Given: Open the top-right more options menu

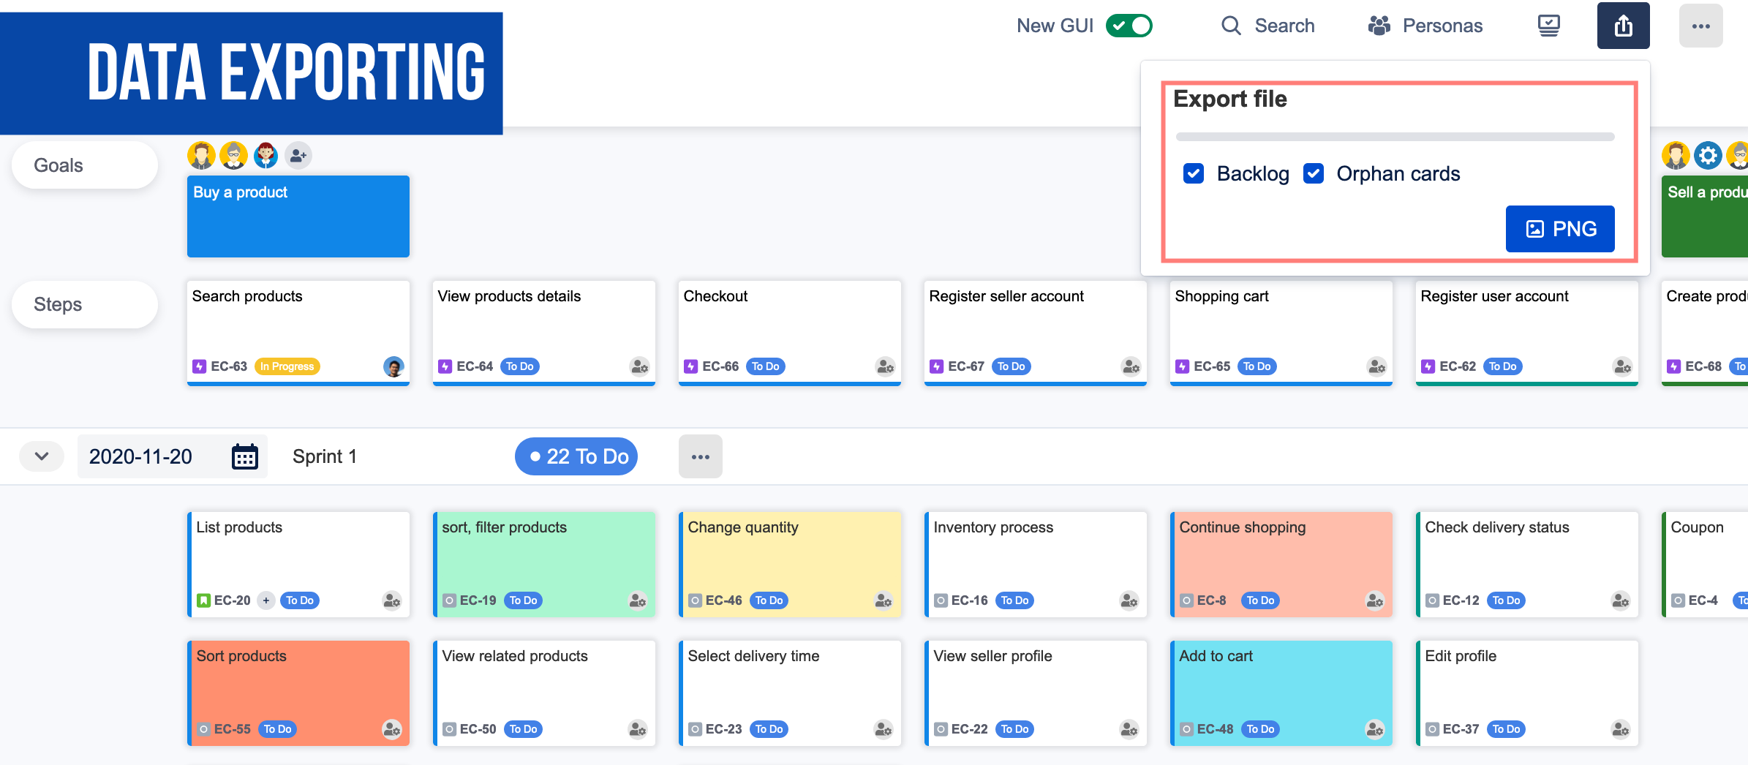Looking at the screenshot, I should (x=1700, y=26).
